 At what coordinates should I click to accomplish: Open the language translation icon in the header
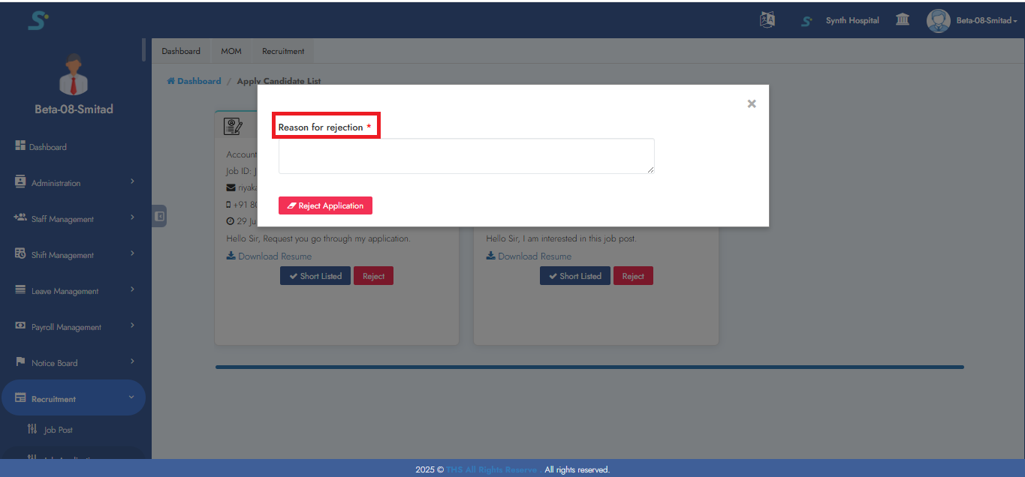[767, 19]
